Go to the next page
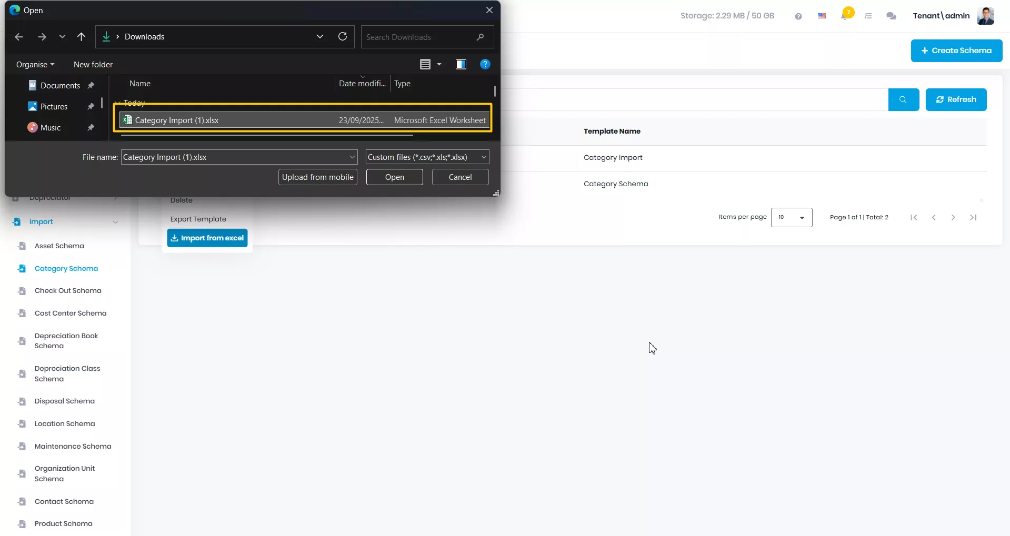The width and height of the screenshot is (1010, 536). 953,218
